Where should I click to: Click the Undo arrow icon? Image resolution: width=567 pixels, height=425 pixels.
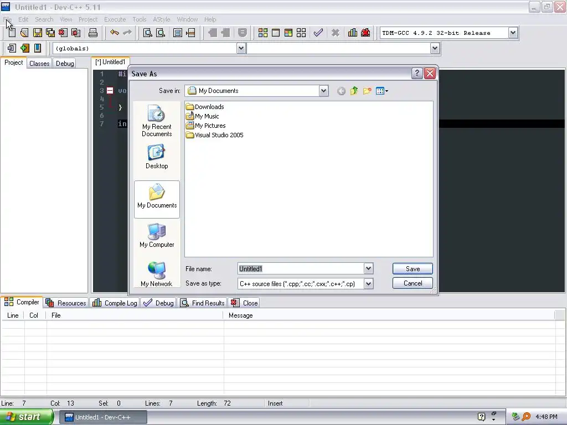click(115, 33)
